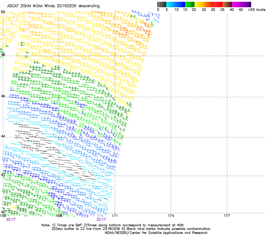The width and height of the screenshot is (267, 235).
Task: Click the longitude label '174'
Action: pyautogui.click(x=171, y=216)
